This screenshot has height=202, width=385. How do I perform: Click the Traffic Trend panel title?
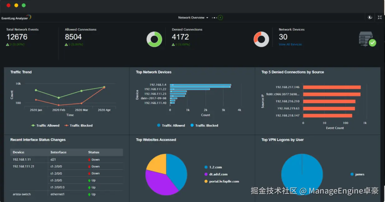[21, 72]
